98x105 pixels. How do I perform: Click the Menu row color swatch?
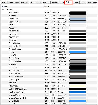pos(78,25)
